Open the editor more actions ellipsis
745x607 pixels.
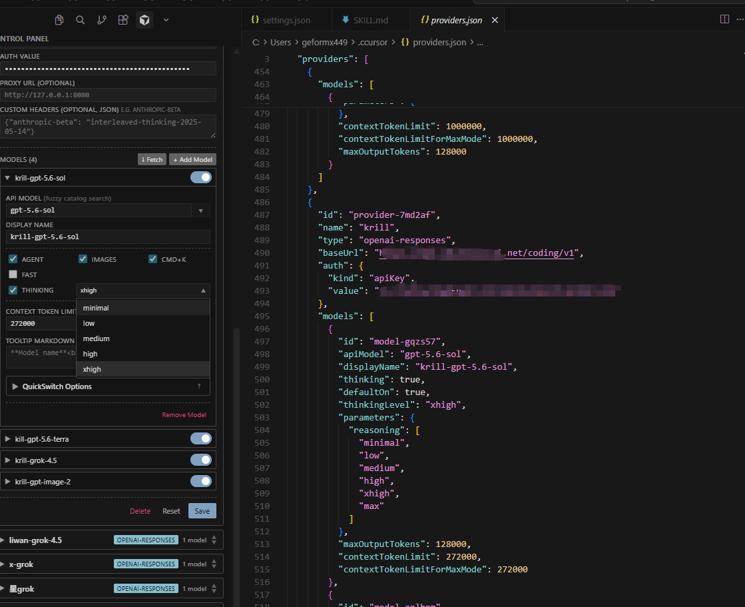coord(740,19)
